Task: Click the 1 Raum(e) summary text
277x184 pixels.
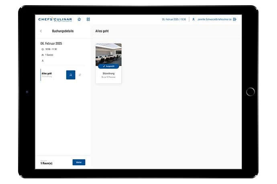Action: click(x=47, y=164)
